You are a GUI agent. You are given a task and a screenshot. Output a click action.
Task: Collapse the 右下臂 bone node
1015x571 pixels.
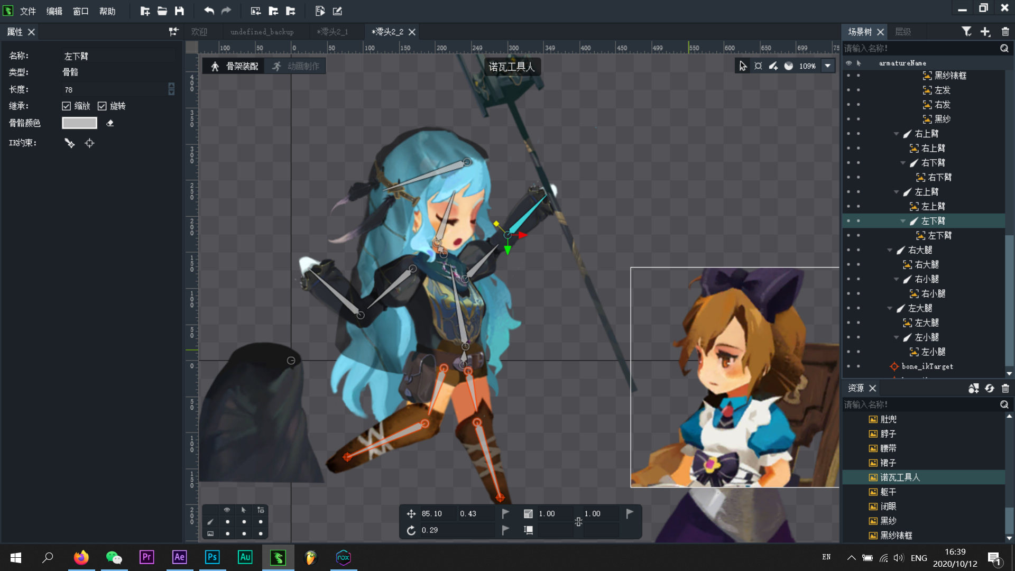(903, 163)
